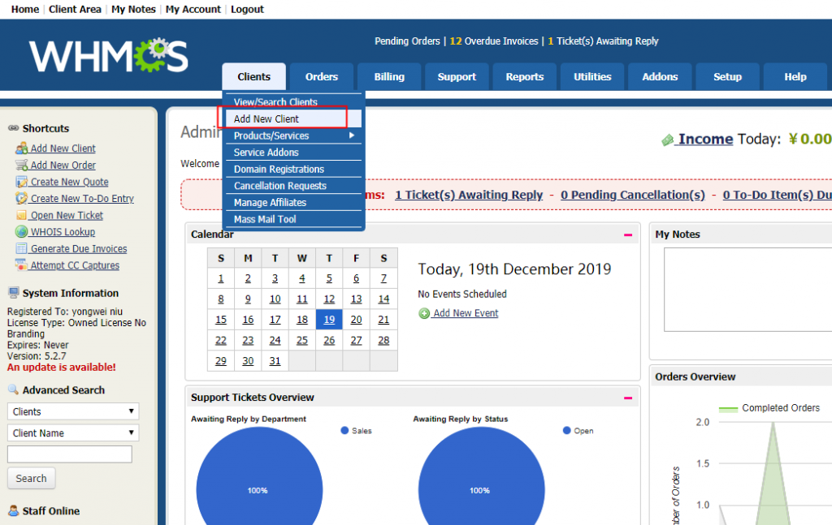Open the My Notes top link

(x=133, y=9)
